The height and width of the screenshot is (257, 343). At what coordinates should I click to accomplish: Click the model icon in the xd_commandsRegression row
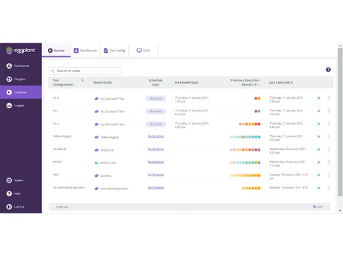(x=97, y=188)
